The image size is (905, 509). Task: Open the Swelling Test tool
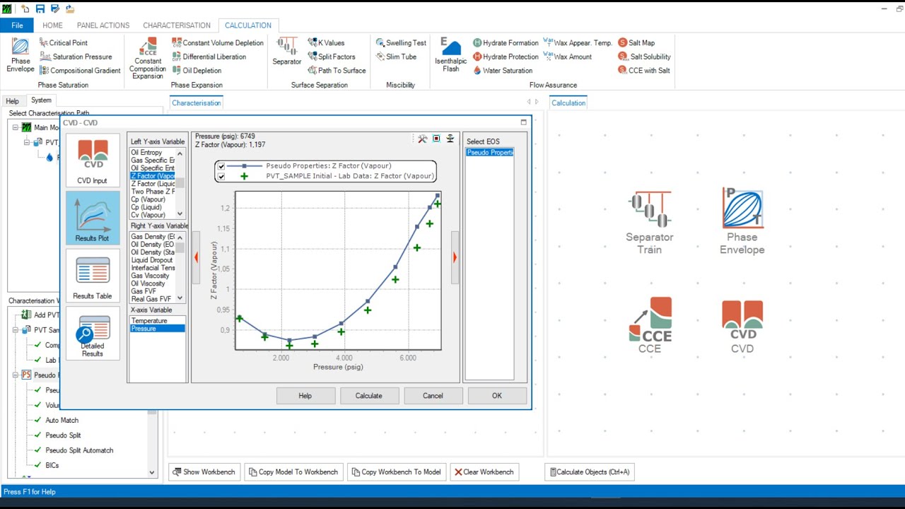pyautogui.click(x=401, y=43)
